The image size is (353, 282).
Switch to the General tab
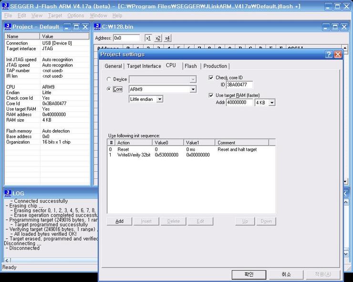click(113, 66)
